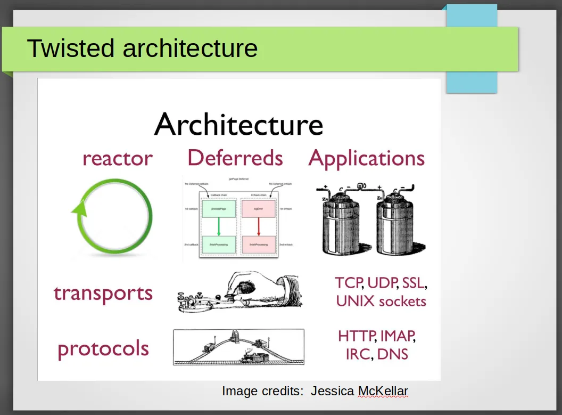Click the "IRC, DNS" text line
This screenshot has height=415, width=562.
[x=377, y=354]
